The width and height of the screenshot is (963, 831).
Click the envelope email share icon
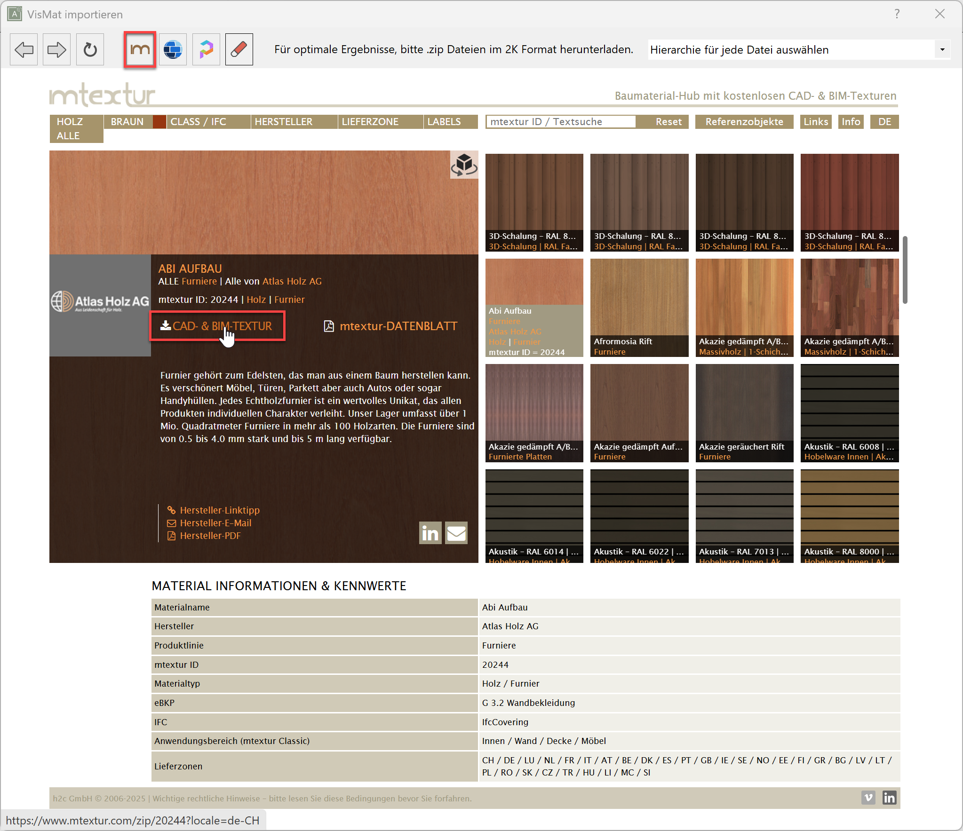pyautogui.click(x=456, y=533)
